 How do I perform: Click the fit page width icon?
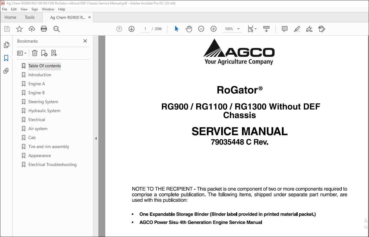[x=250, y=29]
